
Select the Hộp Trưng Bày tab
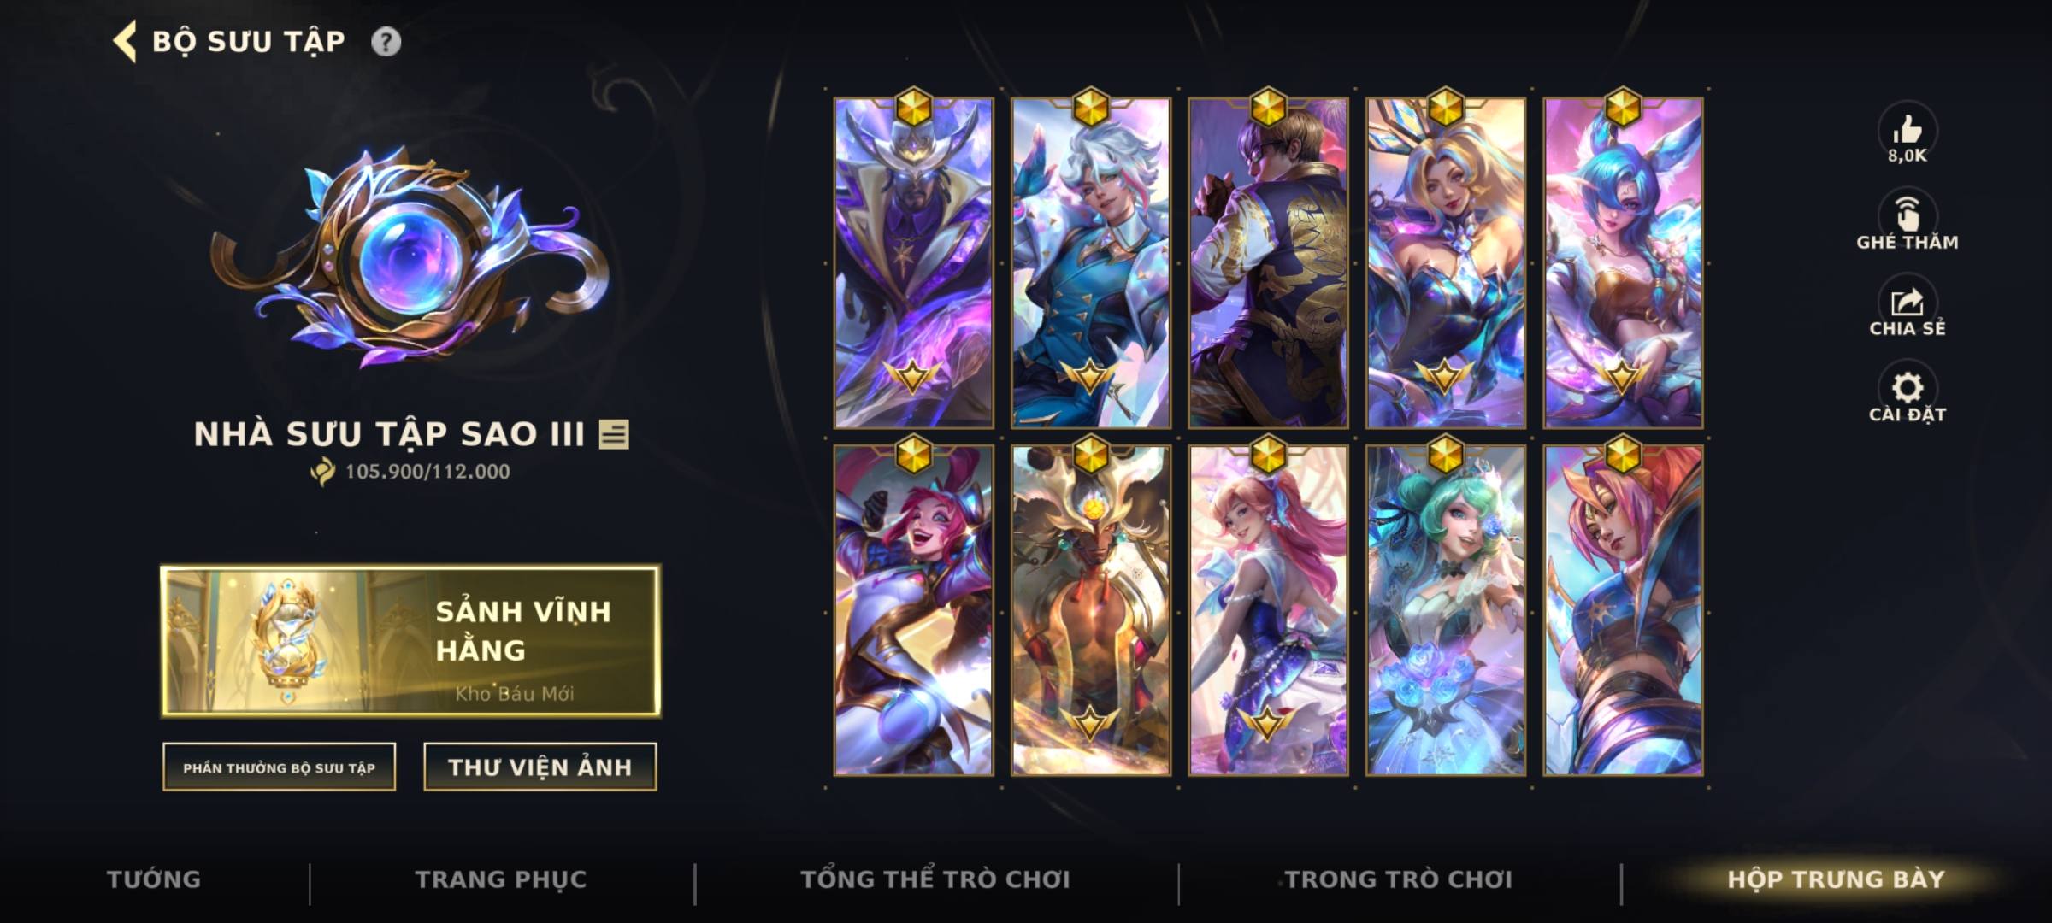(1836, 879)
